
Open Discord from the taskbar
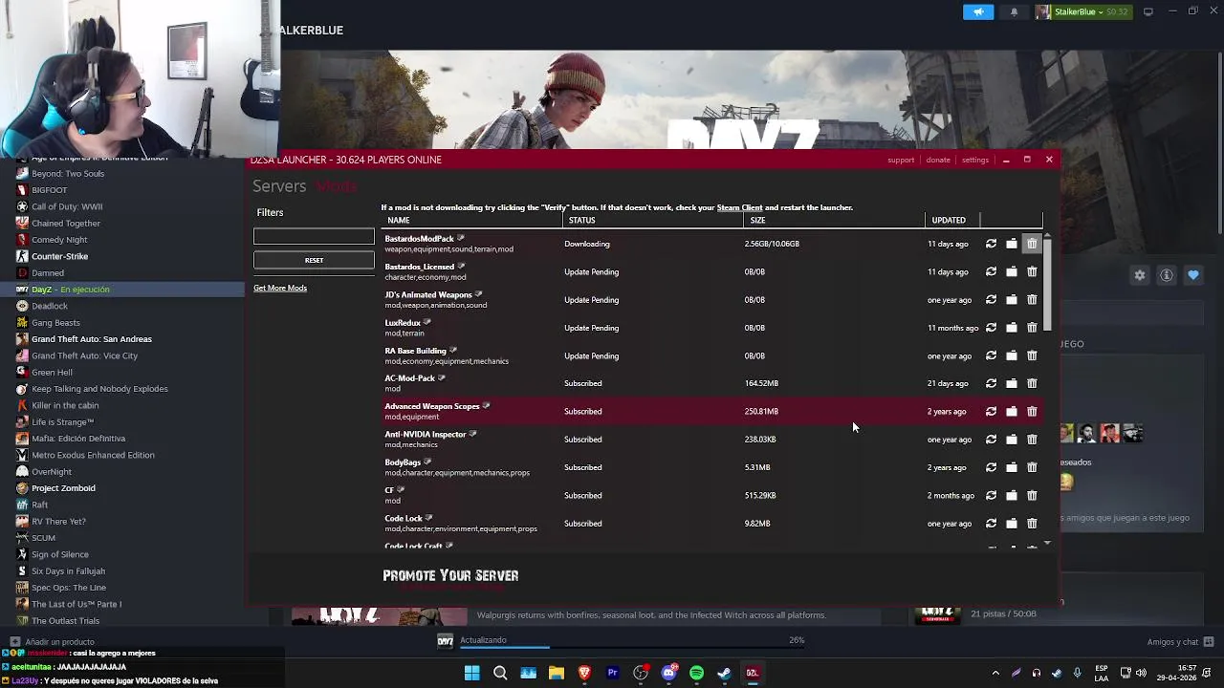pos(668,673)
